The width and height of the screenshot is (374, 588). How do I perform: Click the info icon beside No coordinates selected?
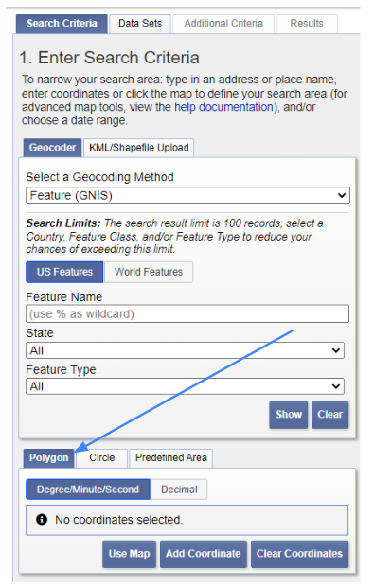tap(42, 520)
